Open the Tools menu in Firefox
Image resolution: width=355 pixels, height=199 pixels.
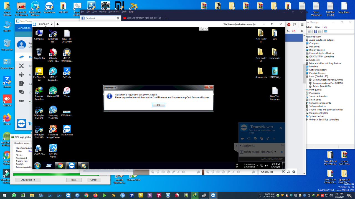[124, 12]
